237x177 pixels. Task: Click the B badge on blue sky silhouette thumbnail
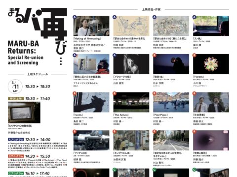[155, 55]
